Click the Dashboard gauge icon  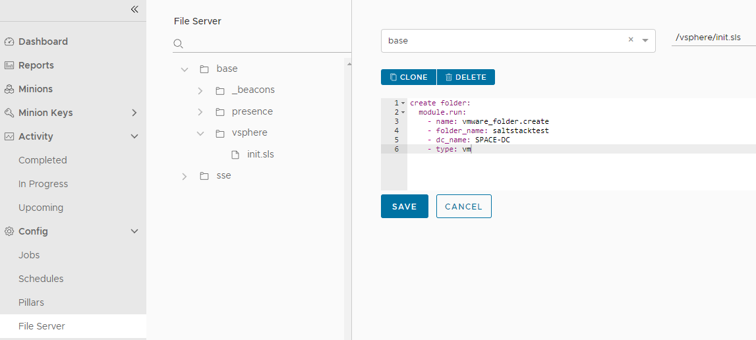(9, 42)
